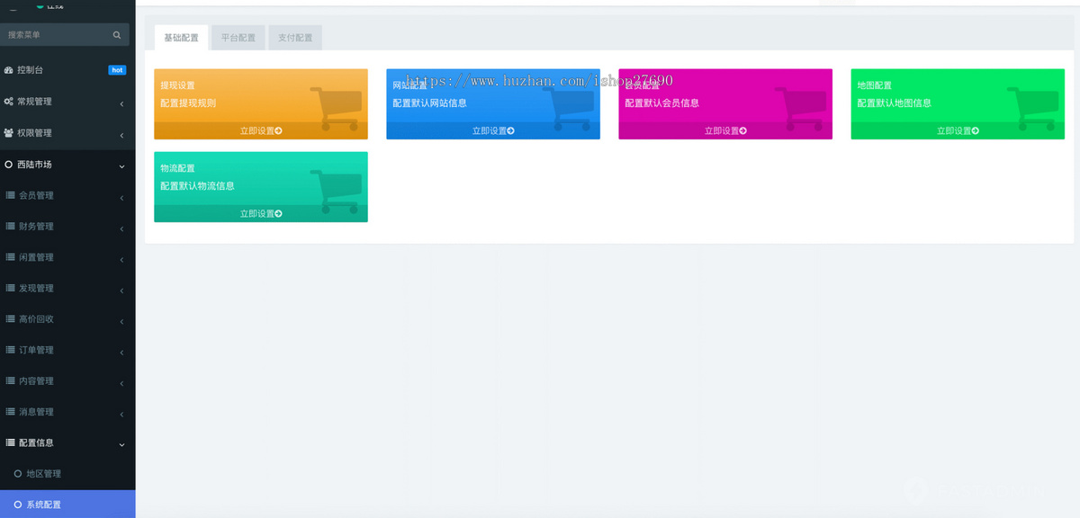Open the 订单管理 menu label

click(36, 350)
